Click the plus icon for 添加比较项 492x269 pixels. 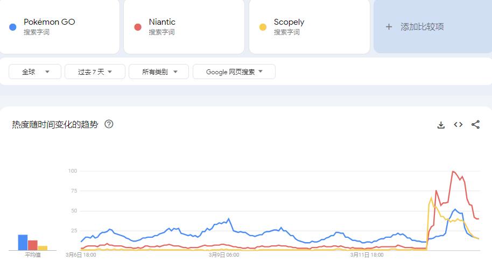coord(389,27)
